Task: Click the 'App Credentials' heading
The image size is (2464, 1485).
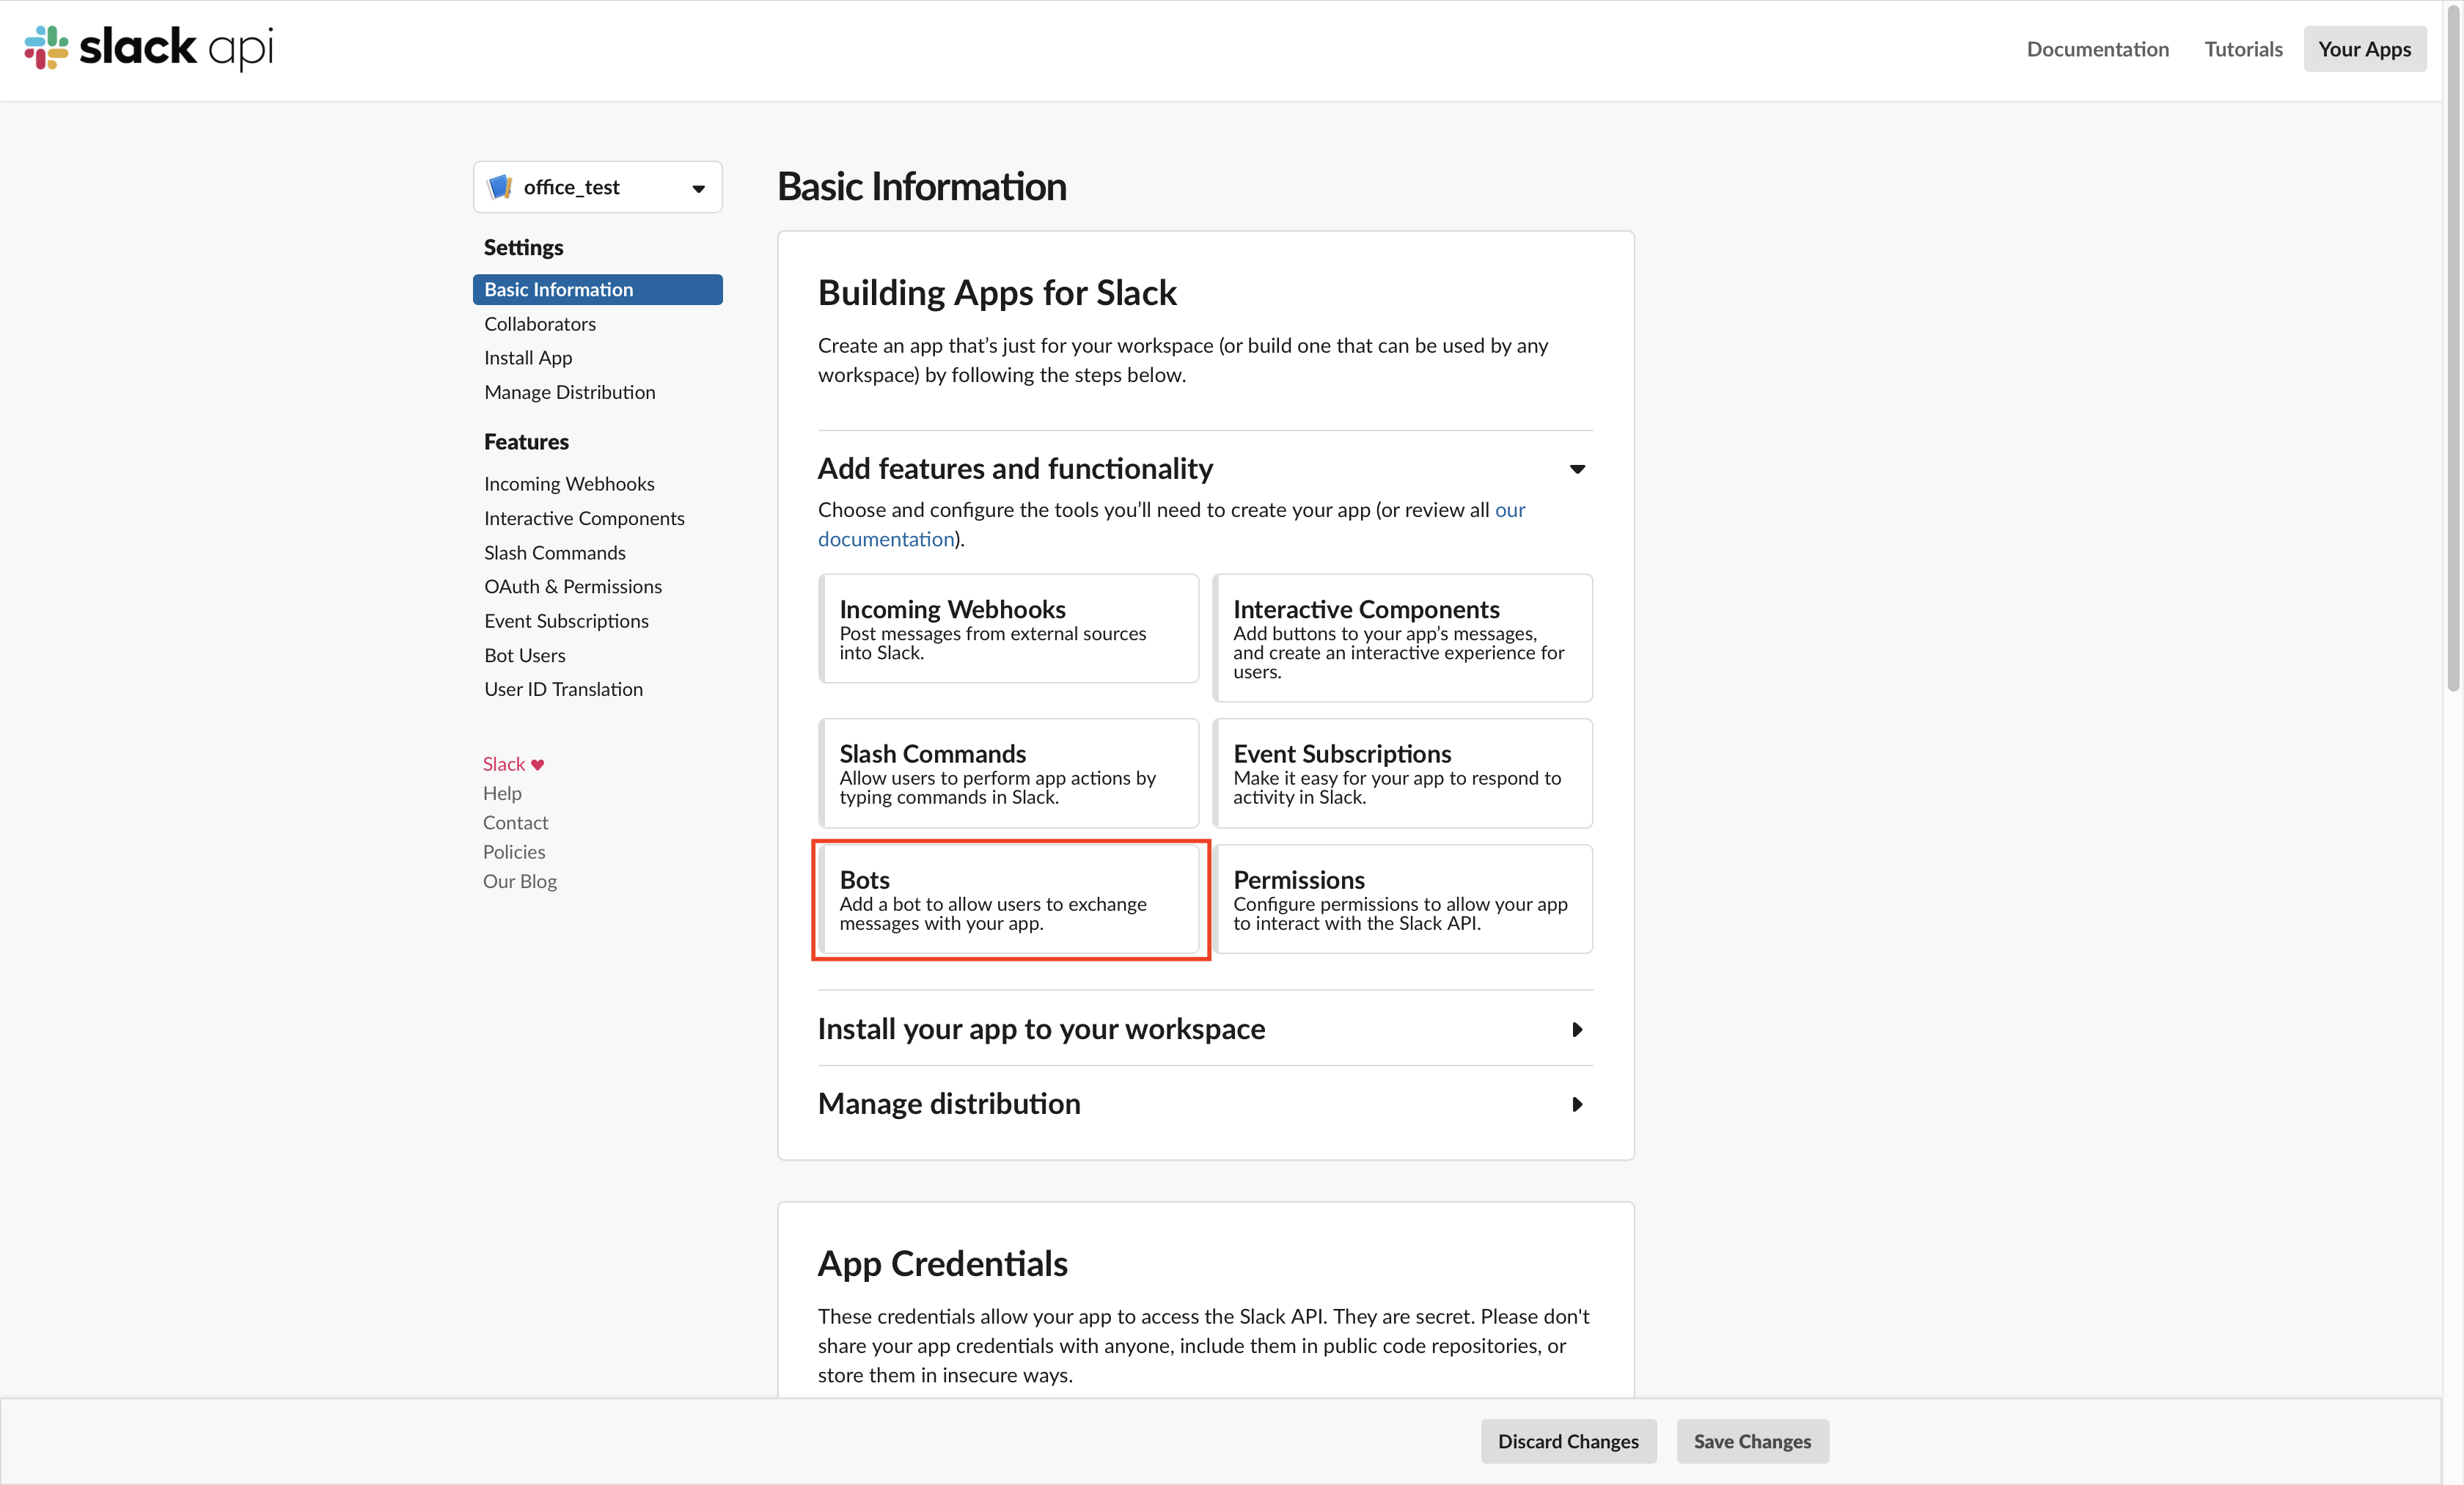Action: tap(943, 1264)
